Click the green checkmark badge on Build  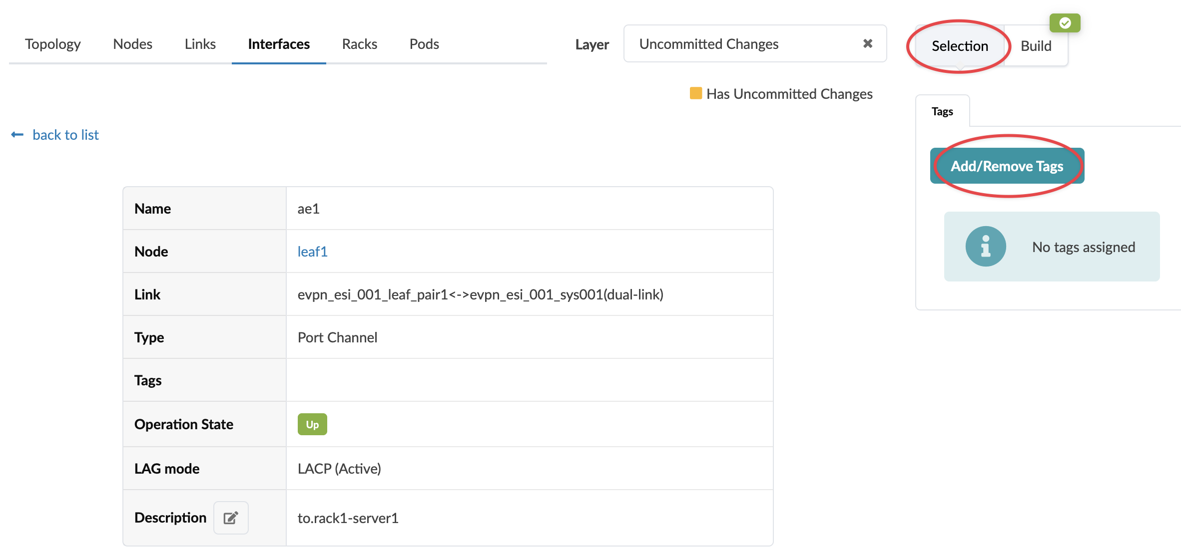(1065, 23)
